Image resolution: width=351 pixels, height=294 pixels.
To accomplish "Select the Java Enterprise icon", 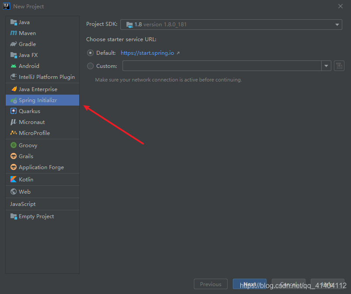I will point(14,89).
